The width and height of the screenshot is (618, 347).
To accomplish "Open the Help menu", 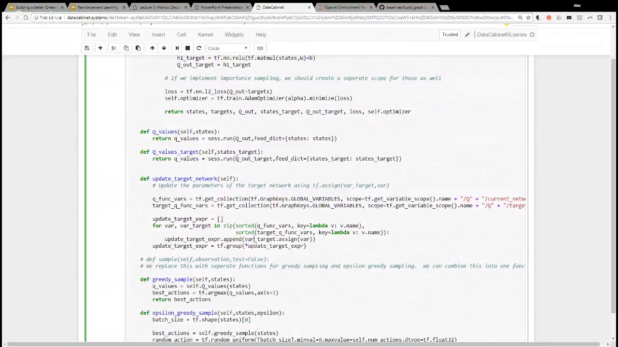I will coord(261,35).
